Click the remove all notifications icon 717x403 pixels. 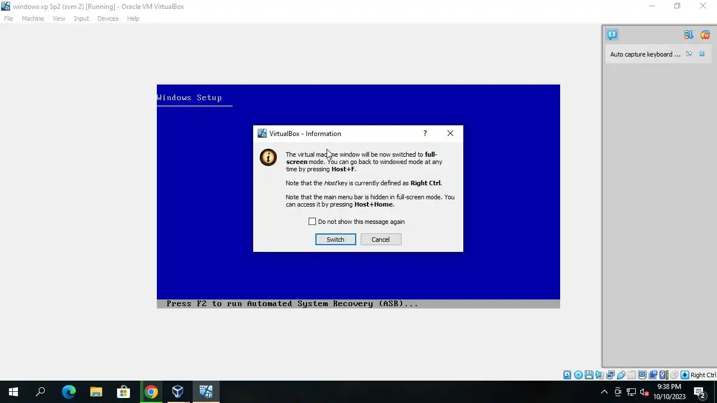pyautogui.click(x=705, y=35)
